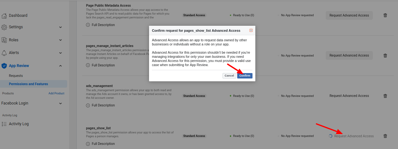The height and width of the screenshot is (149, 398).
Task: Delete the Page Public Metadata Access permission
Action: tap(385, 15)
